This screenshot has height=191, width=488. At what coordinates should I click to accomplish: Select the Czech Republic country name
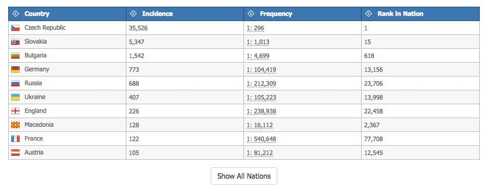pyautogui.click(x=45, y=28)
